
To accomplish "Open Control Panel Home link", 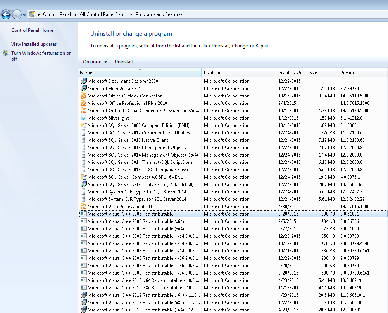I will pyautogui.click(x=32, y=30).
